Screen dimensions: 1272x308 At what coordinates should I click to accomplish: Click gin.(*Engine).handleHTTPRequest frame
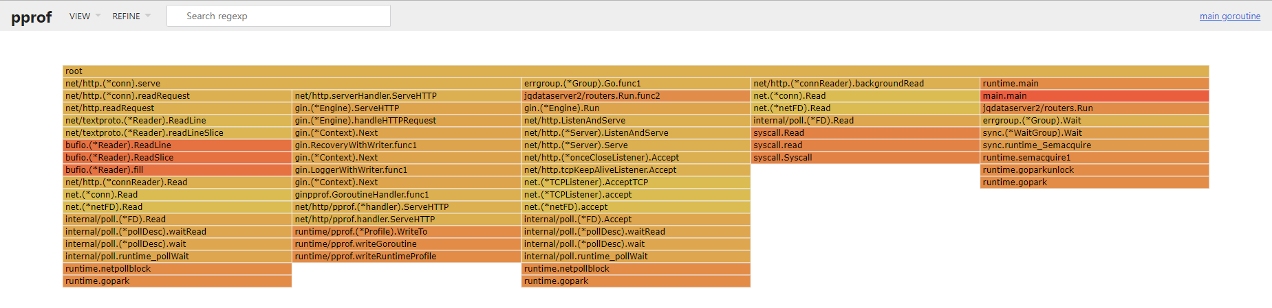(x=407, y=121)
